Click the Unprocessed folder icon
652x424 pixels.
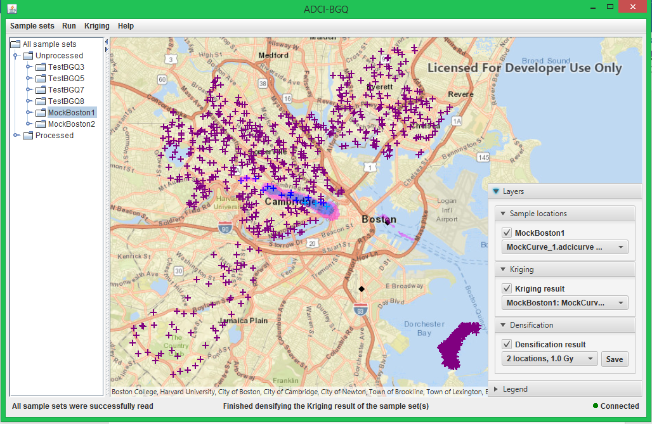28,56
